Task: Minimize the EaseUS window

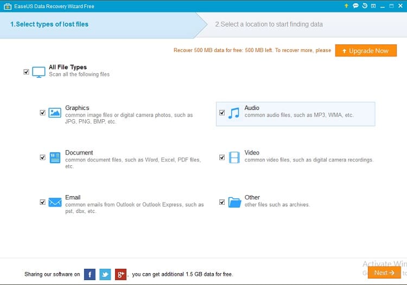Action: point(383,6)
